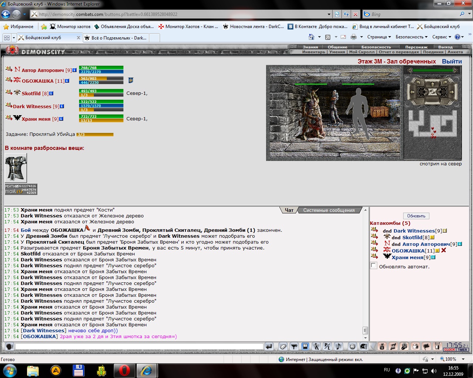473x378 pixels.
Task: Toggle the CLOCK mode on the timer
Action: 450,350
